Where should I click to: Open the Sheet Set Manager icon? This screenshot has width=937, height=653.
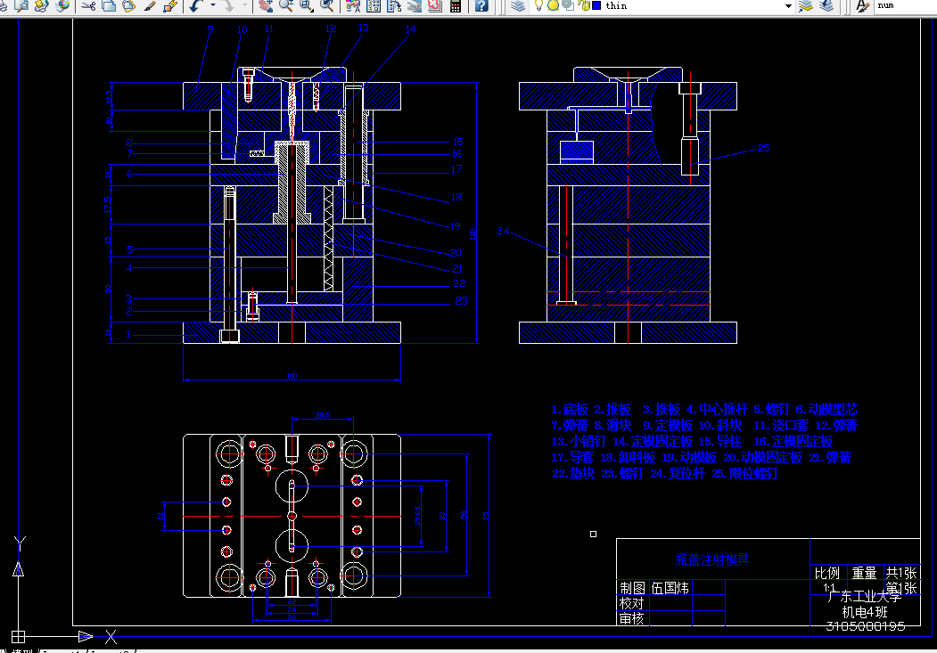pyautogui.click(x=415, y=6)
